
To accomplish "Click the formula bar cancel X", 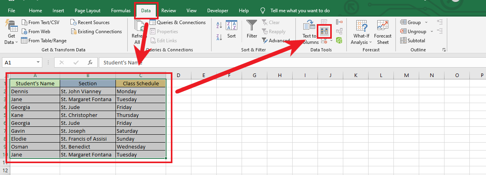I will pos(61,62).
